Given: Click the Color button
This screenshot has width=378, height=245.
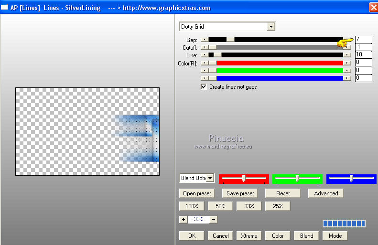Looking at the screenshot, I should (x=278, y=236).
